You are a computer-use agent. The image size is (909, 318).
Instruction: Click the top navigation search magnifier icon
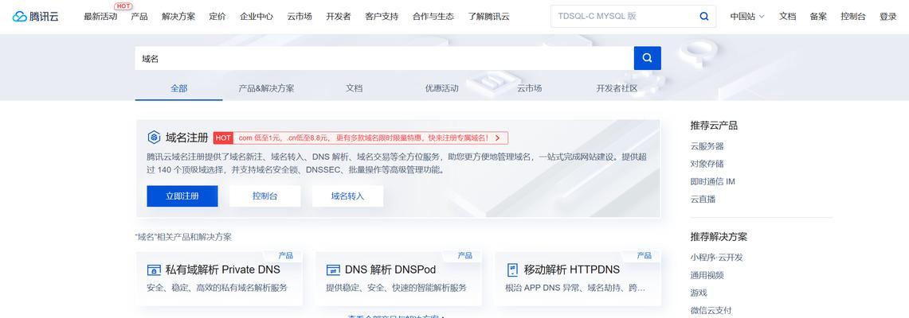click(703, 16)
